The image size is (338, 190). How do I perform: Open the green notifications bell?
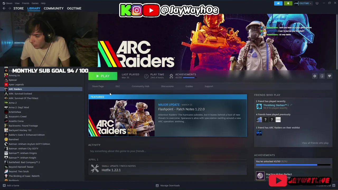click(x=288, y=3)
